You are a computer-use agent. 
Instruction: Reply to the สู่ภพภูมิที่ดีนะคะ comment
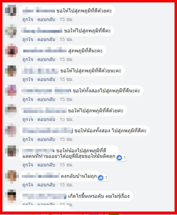tap(46, 59)
